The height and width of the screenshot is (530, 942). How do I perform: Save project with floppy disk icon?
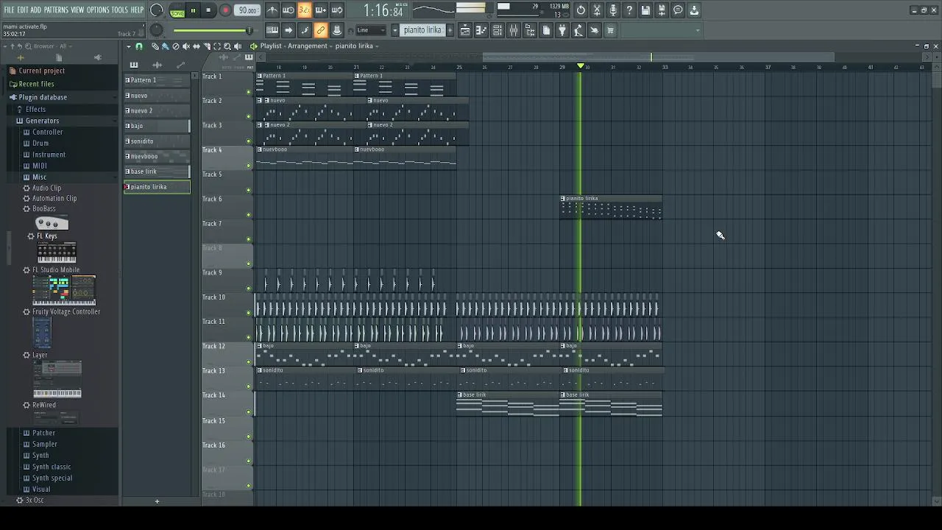pyautogui.click(x=645, y=10)
